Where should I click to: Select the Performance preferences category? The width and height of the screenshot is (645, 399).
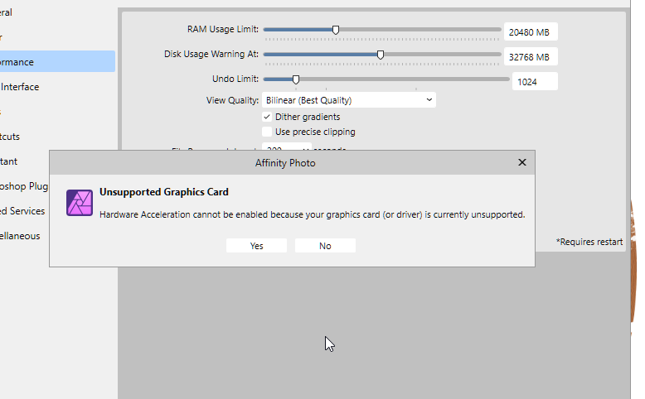[x=57, y=61]
